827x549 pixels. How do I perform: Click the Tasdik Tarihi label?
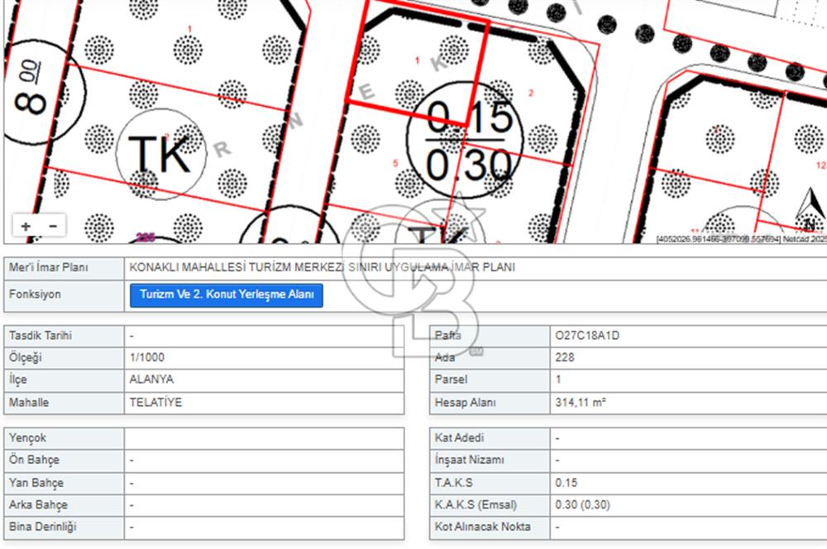pos(41,336)
